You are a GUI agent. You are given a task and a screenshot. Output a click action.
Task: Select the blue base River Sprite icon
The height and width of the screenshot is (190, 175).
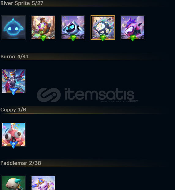click(13, 28)
